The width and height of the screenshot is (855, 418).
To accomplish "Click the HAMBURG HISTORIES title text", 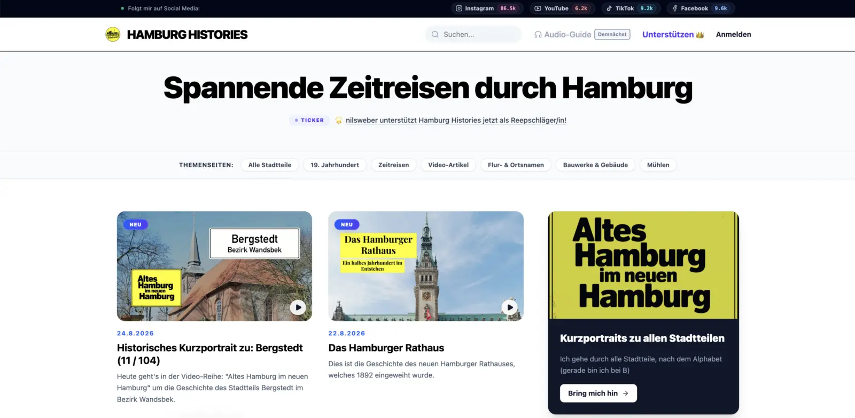I will coord(188,35).
